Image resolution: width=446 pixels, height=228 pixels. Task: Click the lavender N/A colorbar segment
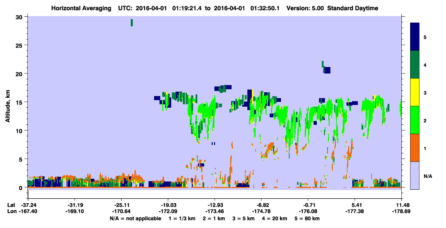coord(415,175)
